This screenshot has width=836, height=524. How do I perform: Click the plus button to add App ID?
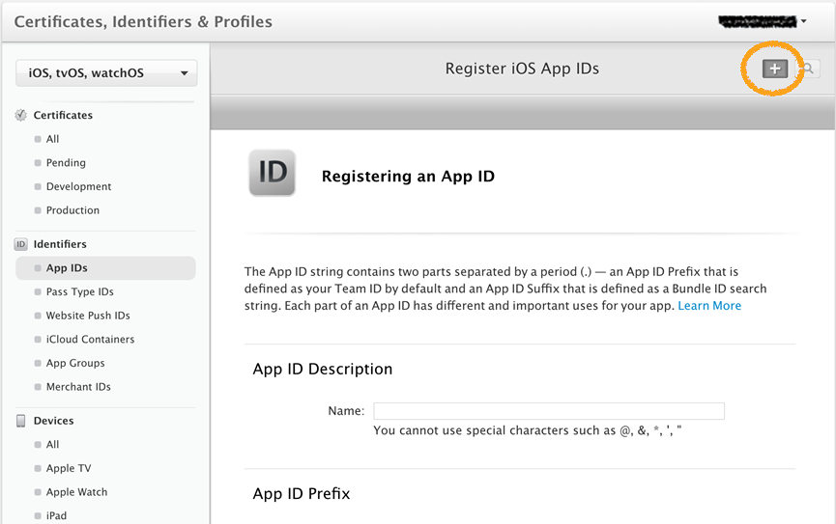(775, 69)
